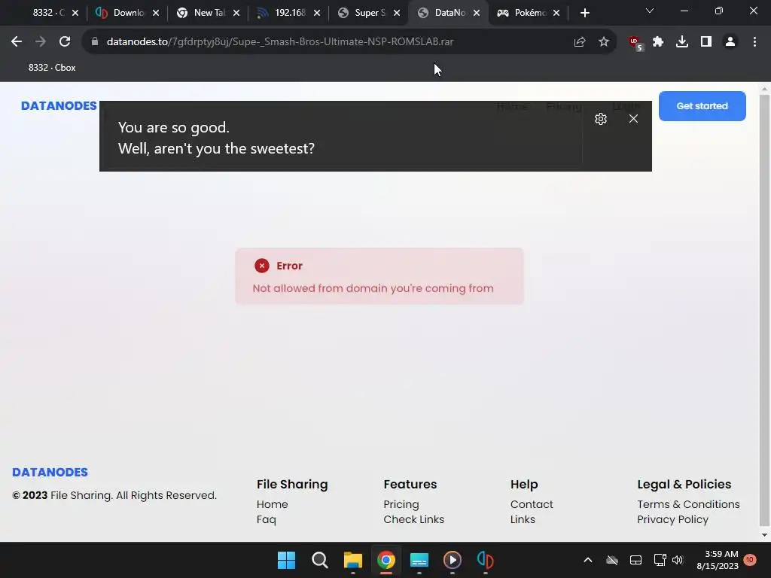This screenshot has width=771, height=578.
Task: Open the Chrome profile menu
Action: pyautogui.click(x=730, y=42)
